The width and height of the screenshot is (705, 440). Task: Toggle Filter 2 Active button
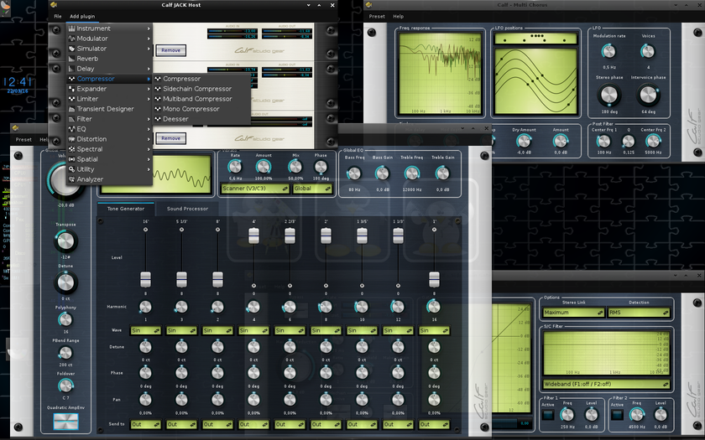[x=617, y=415]
